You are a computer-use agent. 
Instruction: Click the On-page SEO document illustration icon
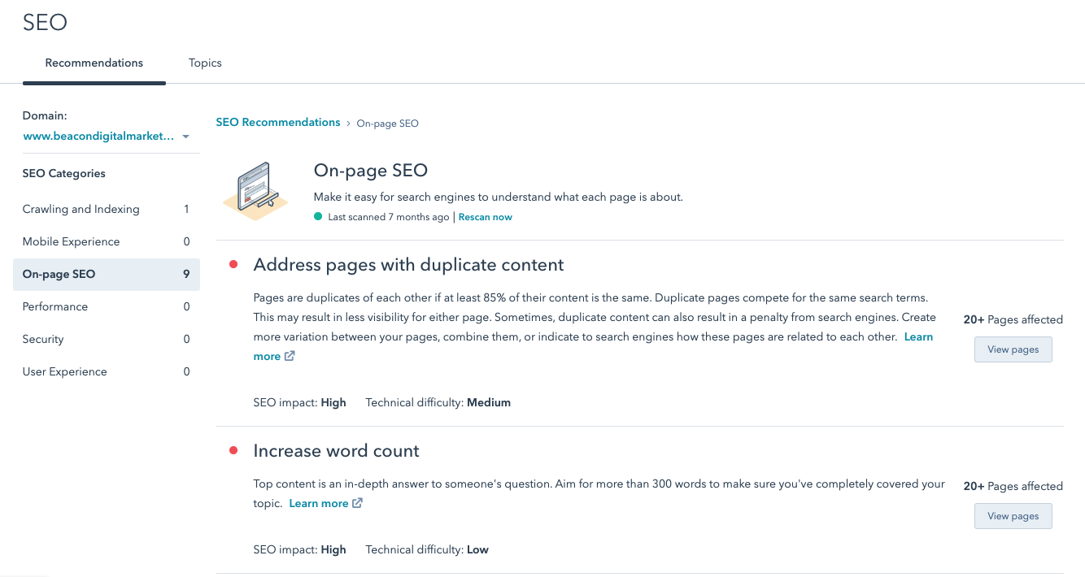point(255,189)
